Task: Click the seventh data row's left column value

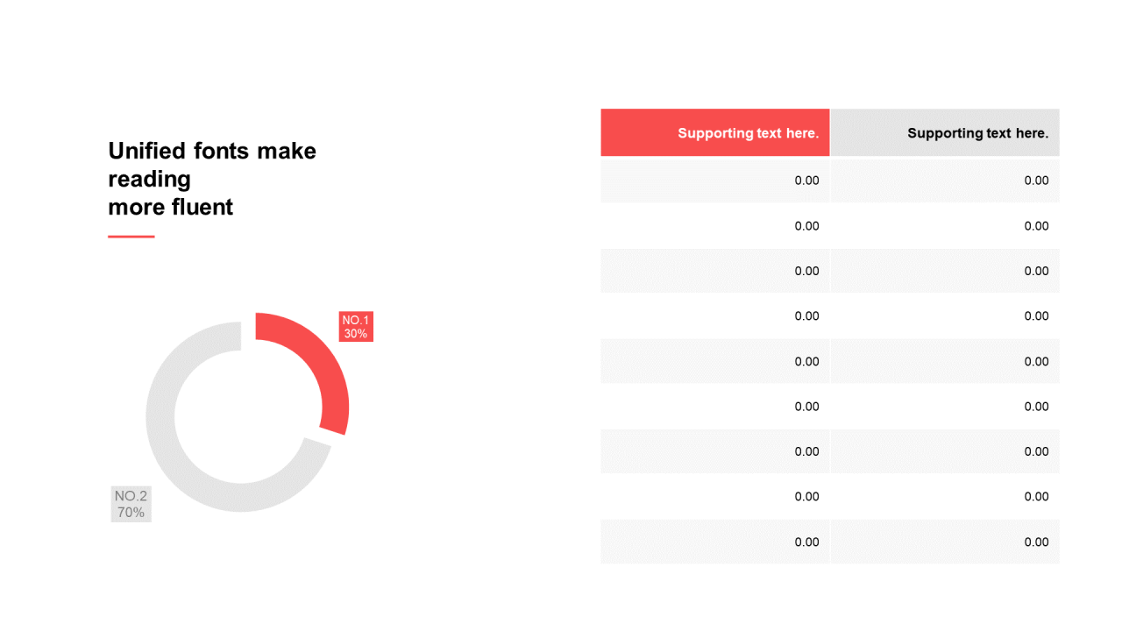Action: click(x=806, y=451)
